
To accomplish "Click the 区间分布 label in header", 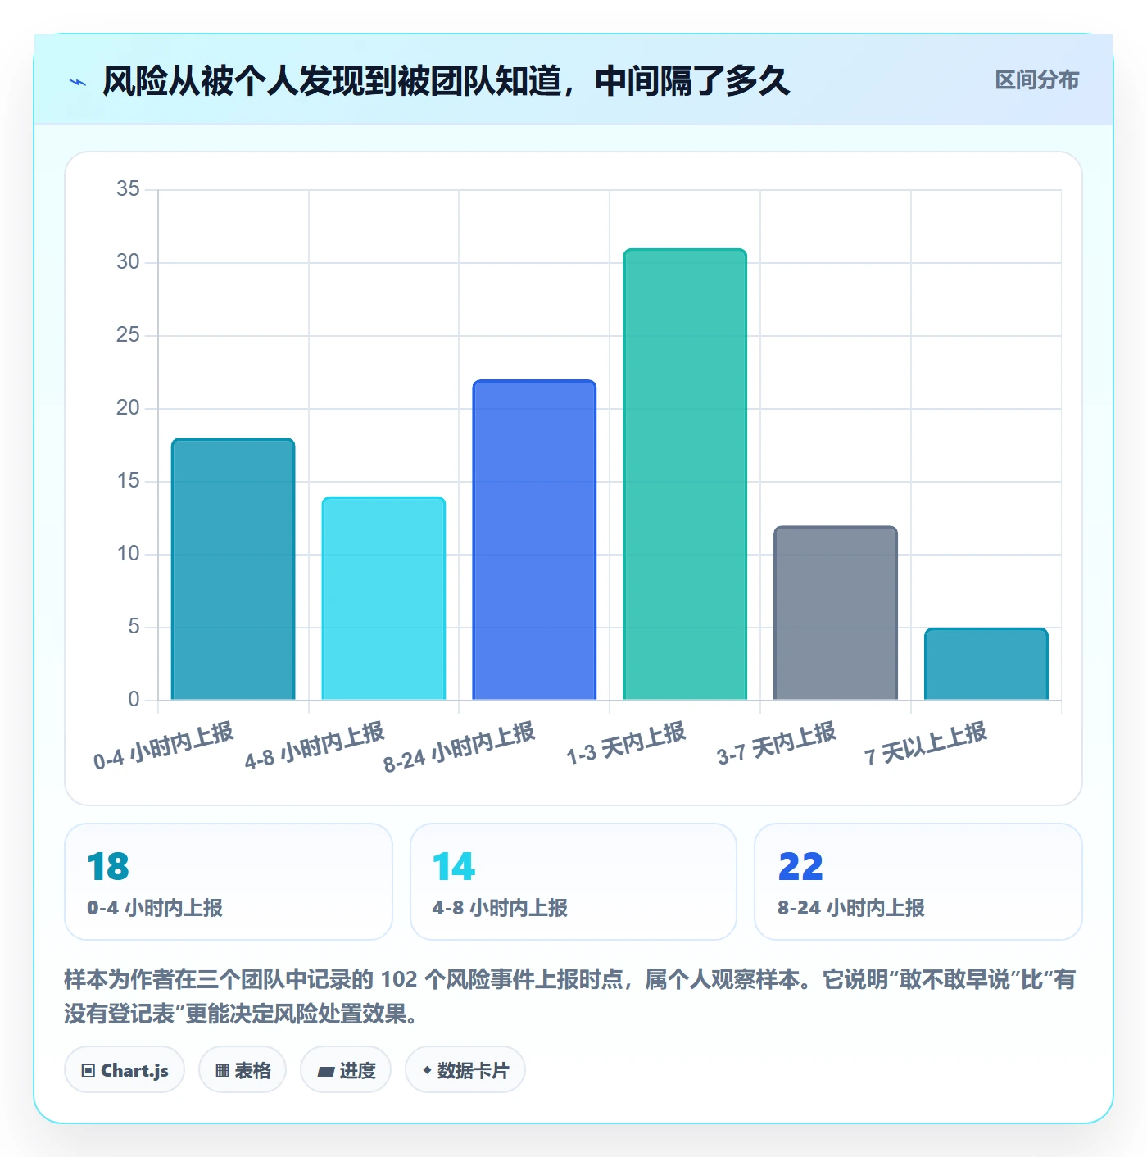I will tap(1036, 79).
